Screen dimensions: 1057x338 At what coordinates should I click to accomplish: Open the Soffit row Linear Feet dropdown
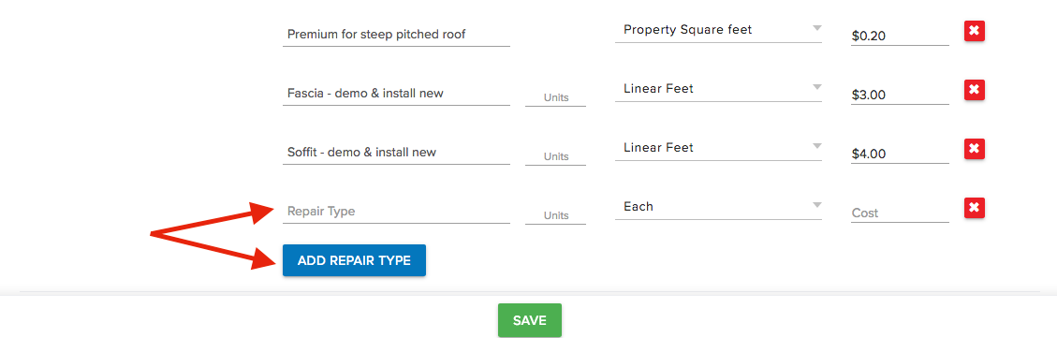pos(718,148)
